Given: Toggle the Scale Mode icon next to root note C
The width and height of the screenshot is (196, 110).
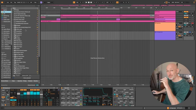Looking at the screenshot, I should (x=41, y=2).
